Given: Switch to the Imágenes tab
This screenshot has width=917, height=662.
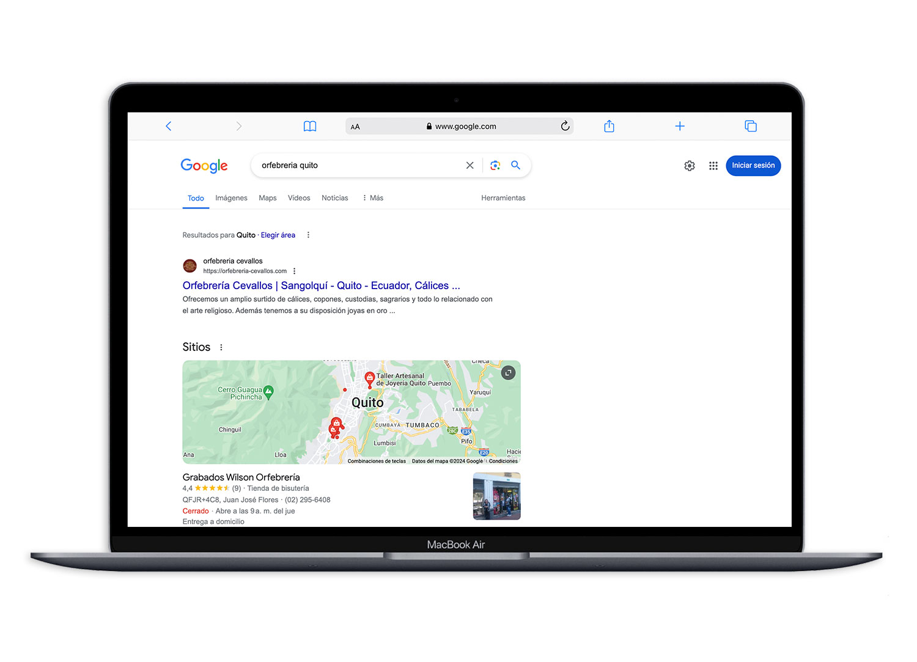Looking at the screenshot, I should (x=231, y=198).
